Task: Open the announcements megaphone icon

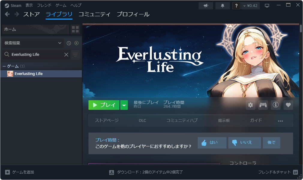Action: point(206,6)
